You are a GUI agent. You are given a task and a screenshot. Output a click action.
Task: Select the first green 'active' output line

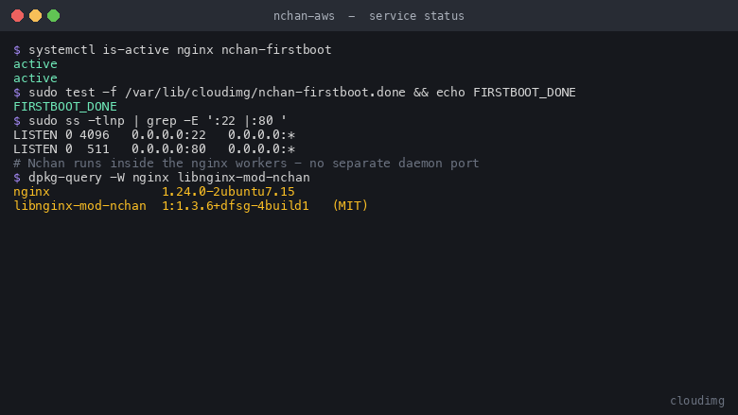(35, 64)
